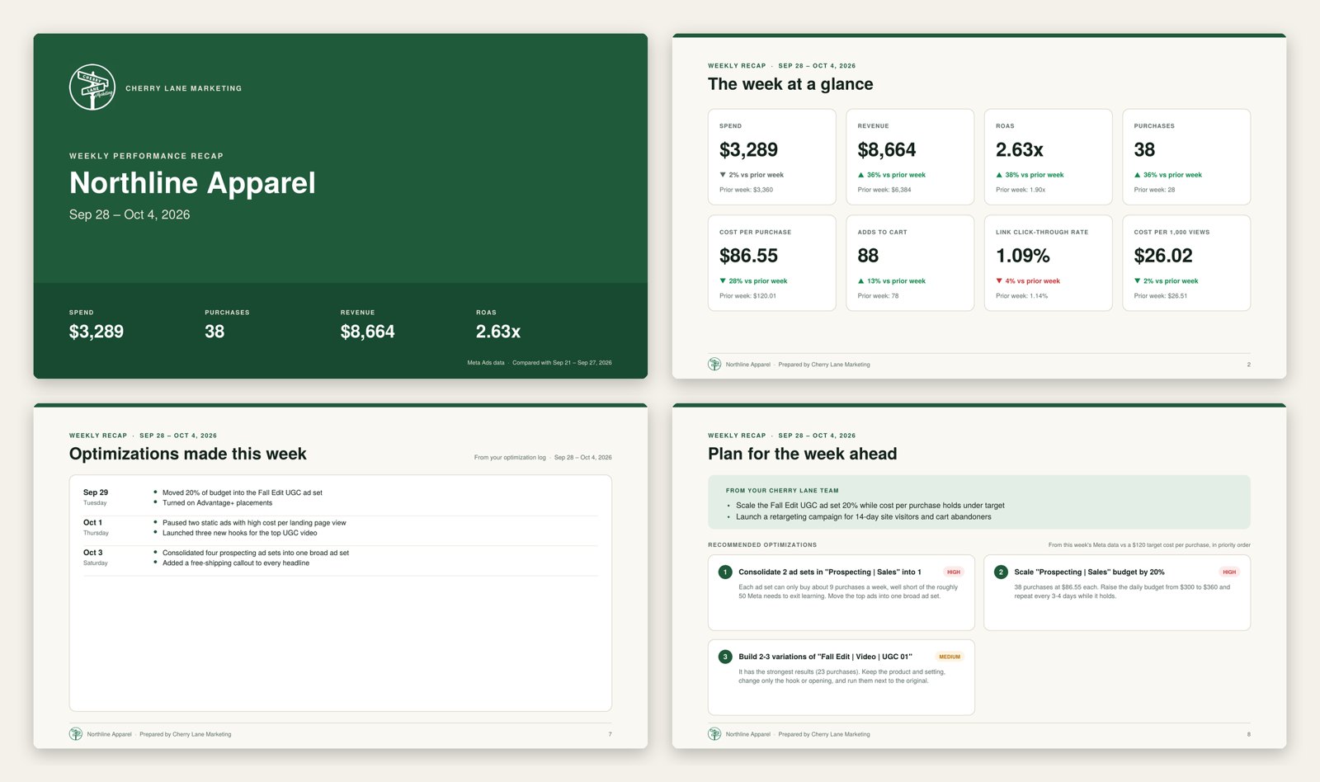The height and width of the screenshot is (782, 1320).
Task: Click "The week at a glance" heading
Action: [790, 84]
